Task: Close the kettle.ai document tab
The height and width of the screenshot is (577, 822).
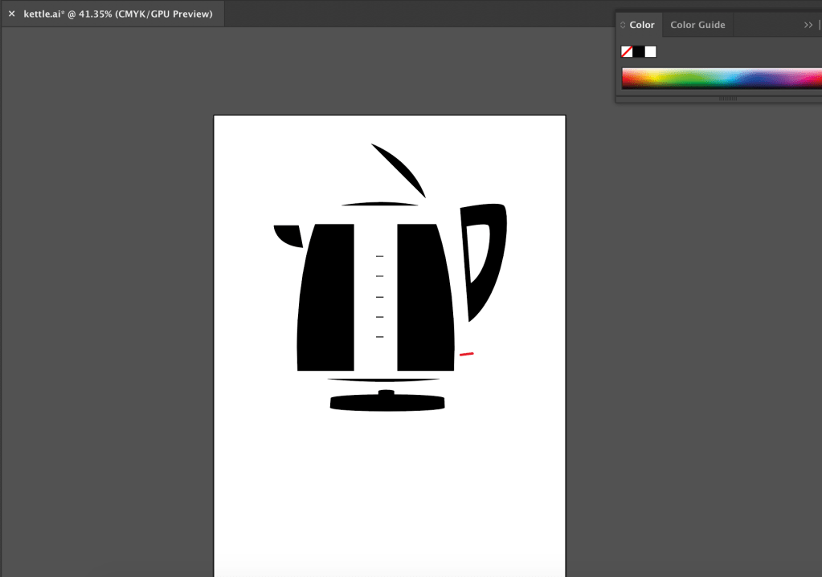Action: click(x=11, y=14)
